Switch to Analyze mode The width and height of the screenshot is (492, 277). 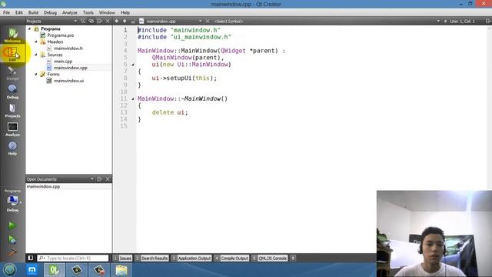pos(12,129)
